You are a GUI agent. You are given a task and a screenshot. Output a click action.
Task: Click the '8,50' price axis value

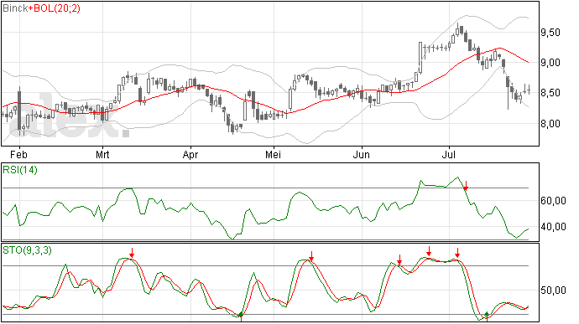coord(550,93)
